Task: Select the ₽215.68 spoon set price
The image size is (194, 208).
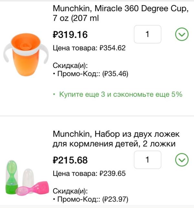Action: [70, 160]
